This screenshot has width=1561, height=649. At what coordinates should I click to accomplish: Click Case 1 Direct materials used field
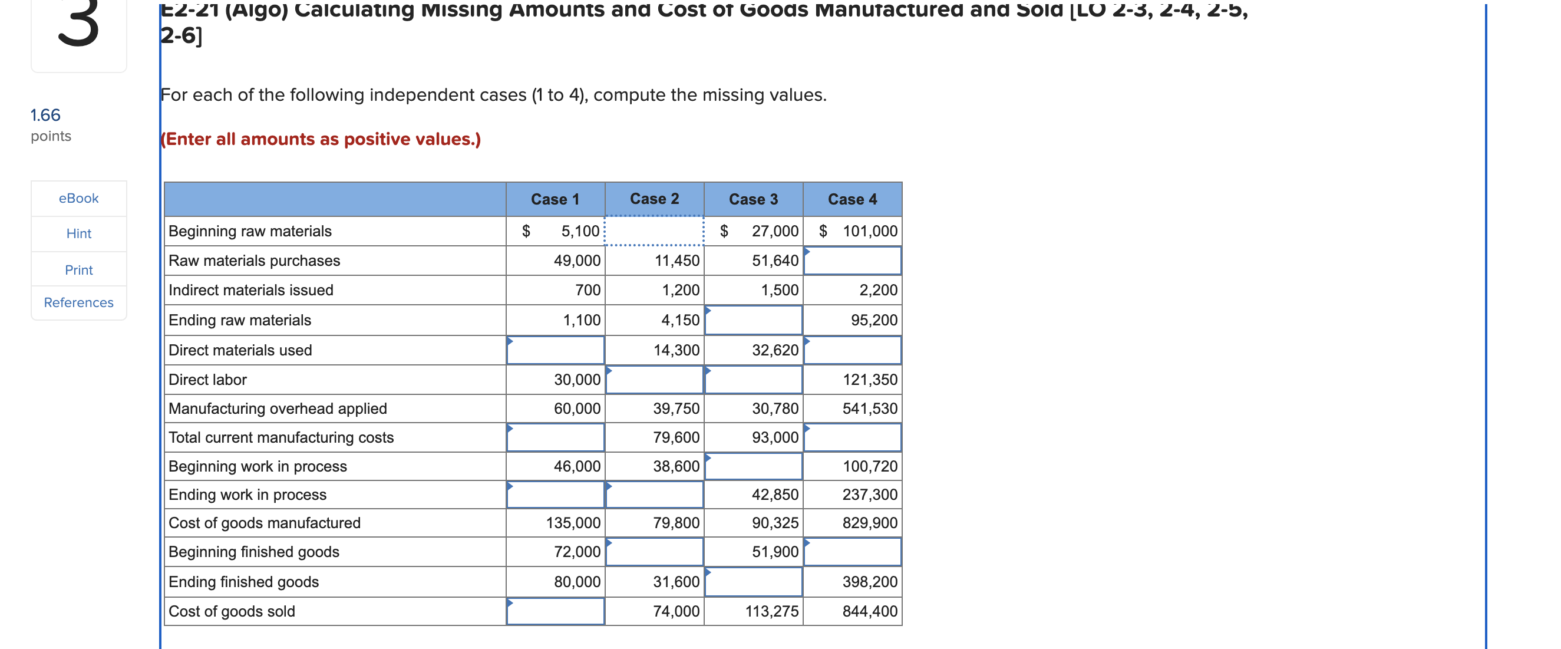click(555, 350)
